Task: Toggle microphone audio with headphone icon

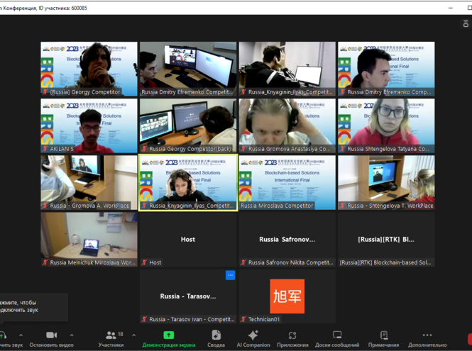Action: tap(4, 335)
